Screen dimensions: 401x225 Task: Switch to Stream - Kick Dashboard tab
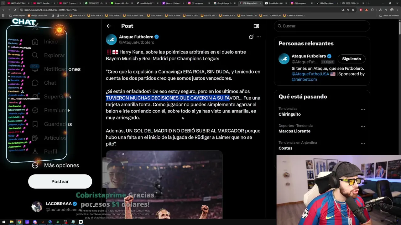point(121,3)
